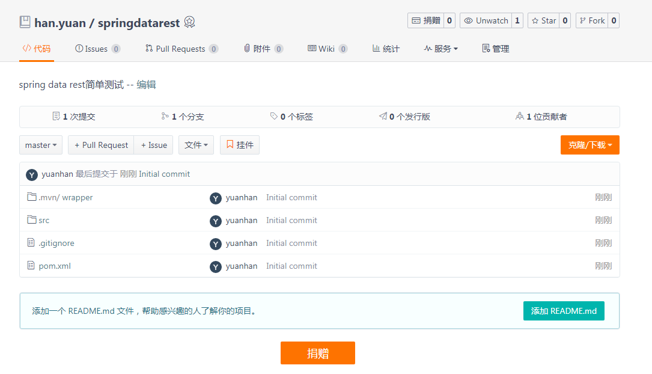This screenshot has height=374, width=652.
Task: Open the 克隆/下载 dropdown button
Action: coord(590,145)
